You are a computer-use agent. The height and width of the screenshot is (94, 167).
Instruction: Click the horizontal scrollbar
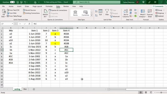tap(146, 89)
